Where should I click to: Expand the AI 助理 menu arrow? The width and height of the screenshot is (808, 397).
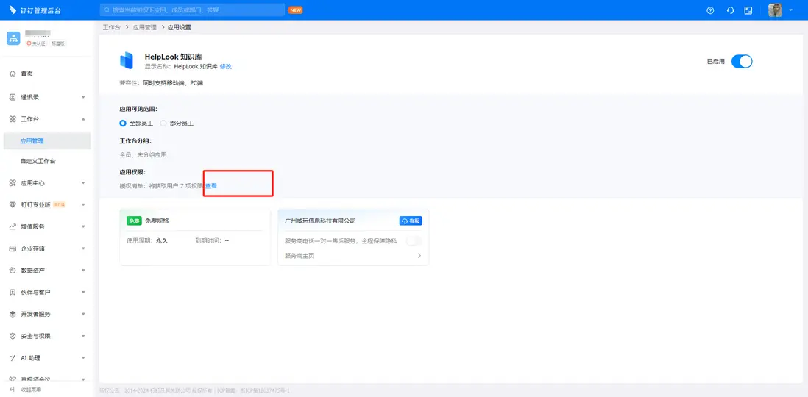click(x=83, y=358)
